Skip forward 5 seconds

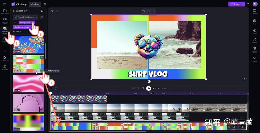[x=143, y=88]
